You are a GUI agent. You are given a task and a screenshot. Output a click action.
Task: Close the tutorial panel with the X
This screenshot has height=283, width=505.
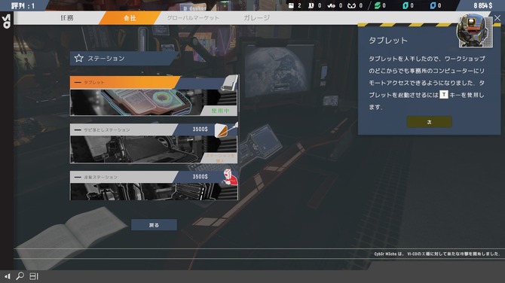point(497,18)
